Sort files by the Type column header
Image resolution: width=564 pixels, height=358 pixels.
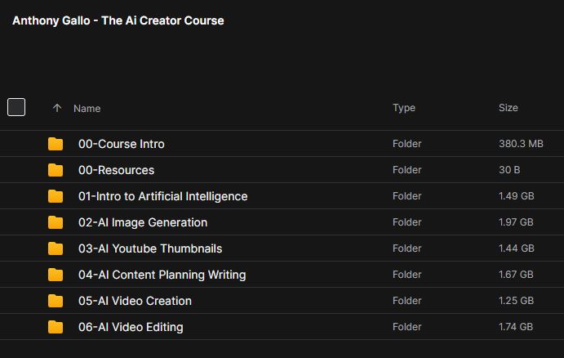click(404, 108)
